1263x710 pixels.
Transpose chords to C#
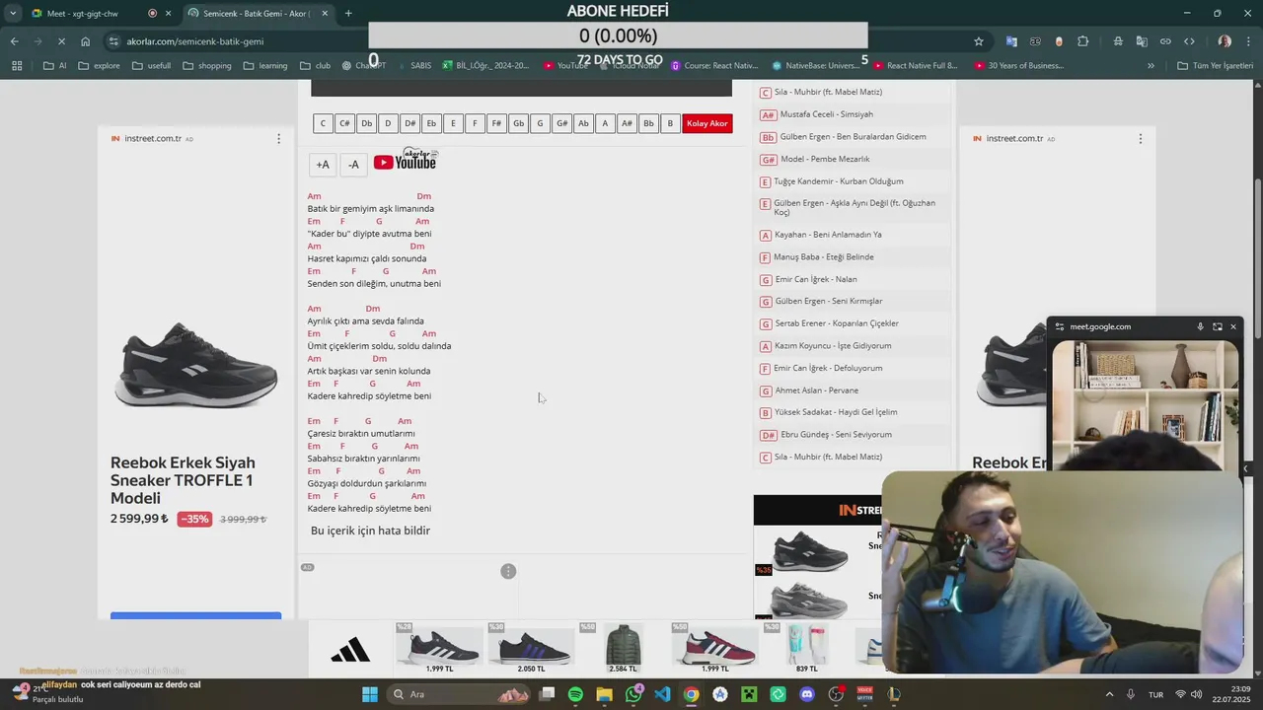(x=344, y=123)
